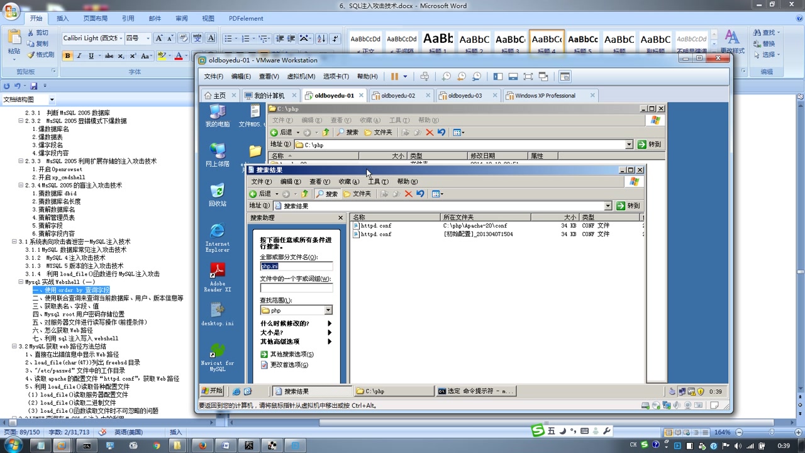Click the numbered list icon in Word

pos(246,38)
